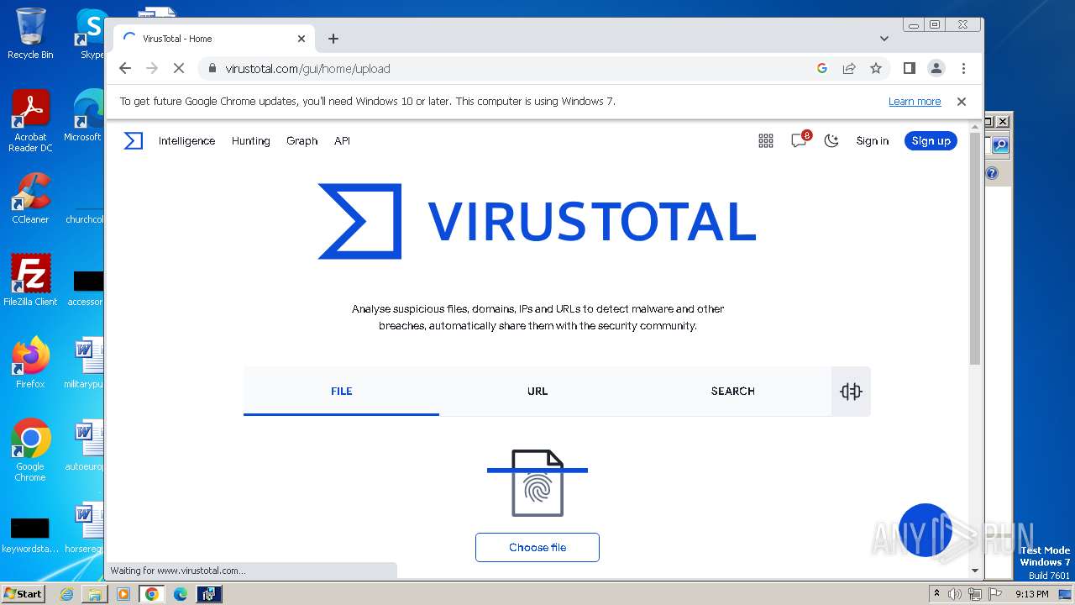Click the Choose file button
1075x605 pixels.
[537, 547]
